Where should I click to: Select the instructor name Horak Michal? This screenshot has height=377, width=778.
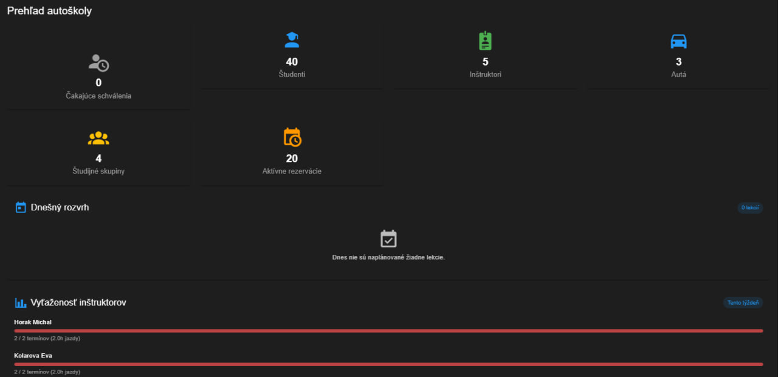pyautogui.click(x=33, y=322)
